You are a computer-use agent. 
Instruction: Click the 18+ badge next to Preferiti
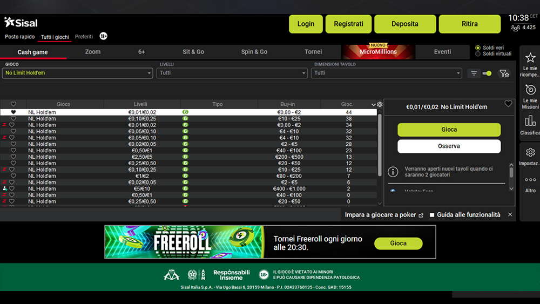(x=103, y=36)
